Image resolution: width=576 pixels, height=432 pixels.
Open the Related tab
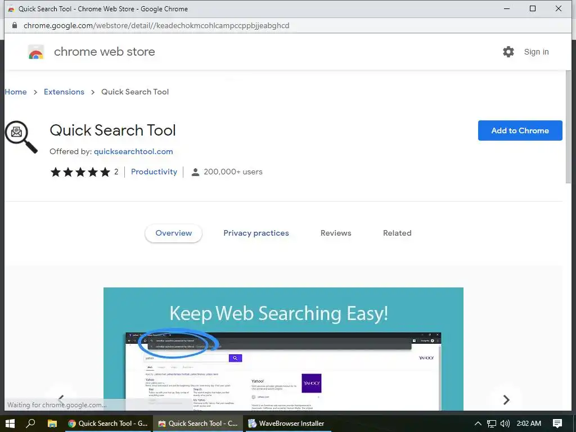pyautogui.click(x=397, y=233)
